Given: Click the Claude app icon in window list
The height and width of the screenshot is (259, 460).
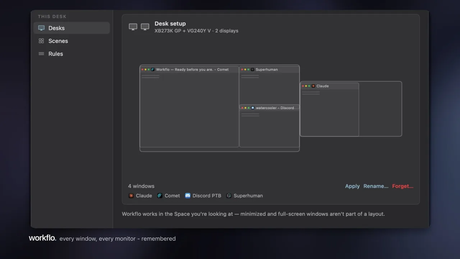Looking at the screenshot, I should pos(131,196).
